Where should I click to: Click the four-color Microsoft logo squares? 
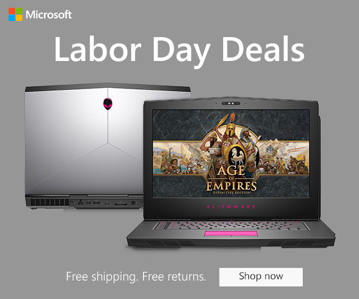[x=16, y=14]
